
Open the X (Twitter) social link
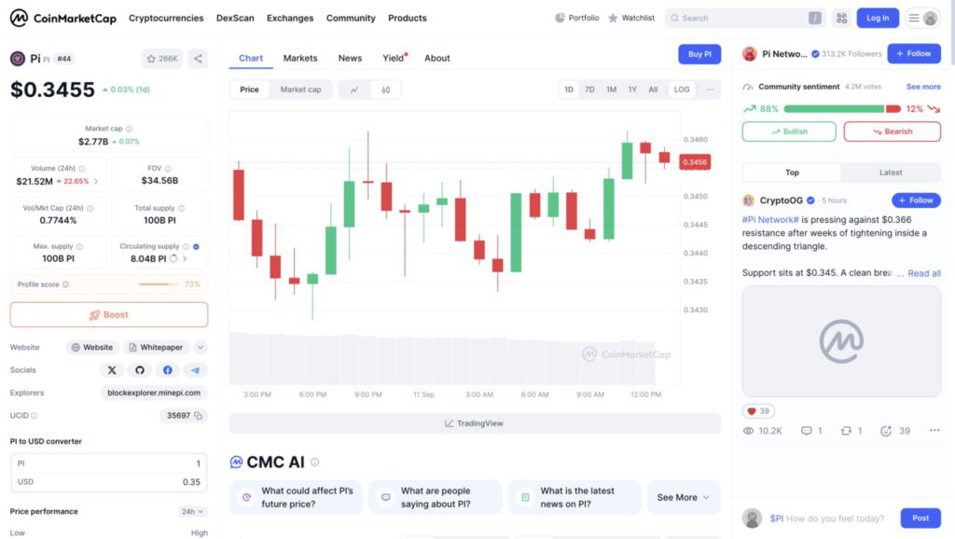112,370
